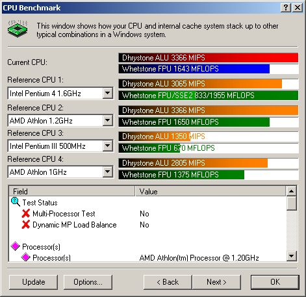Click the pink diamond of the Processor(s) sub-item

coord(26,257)
